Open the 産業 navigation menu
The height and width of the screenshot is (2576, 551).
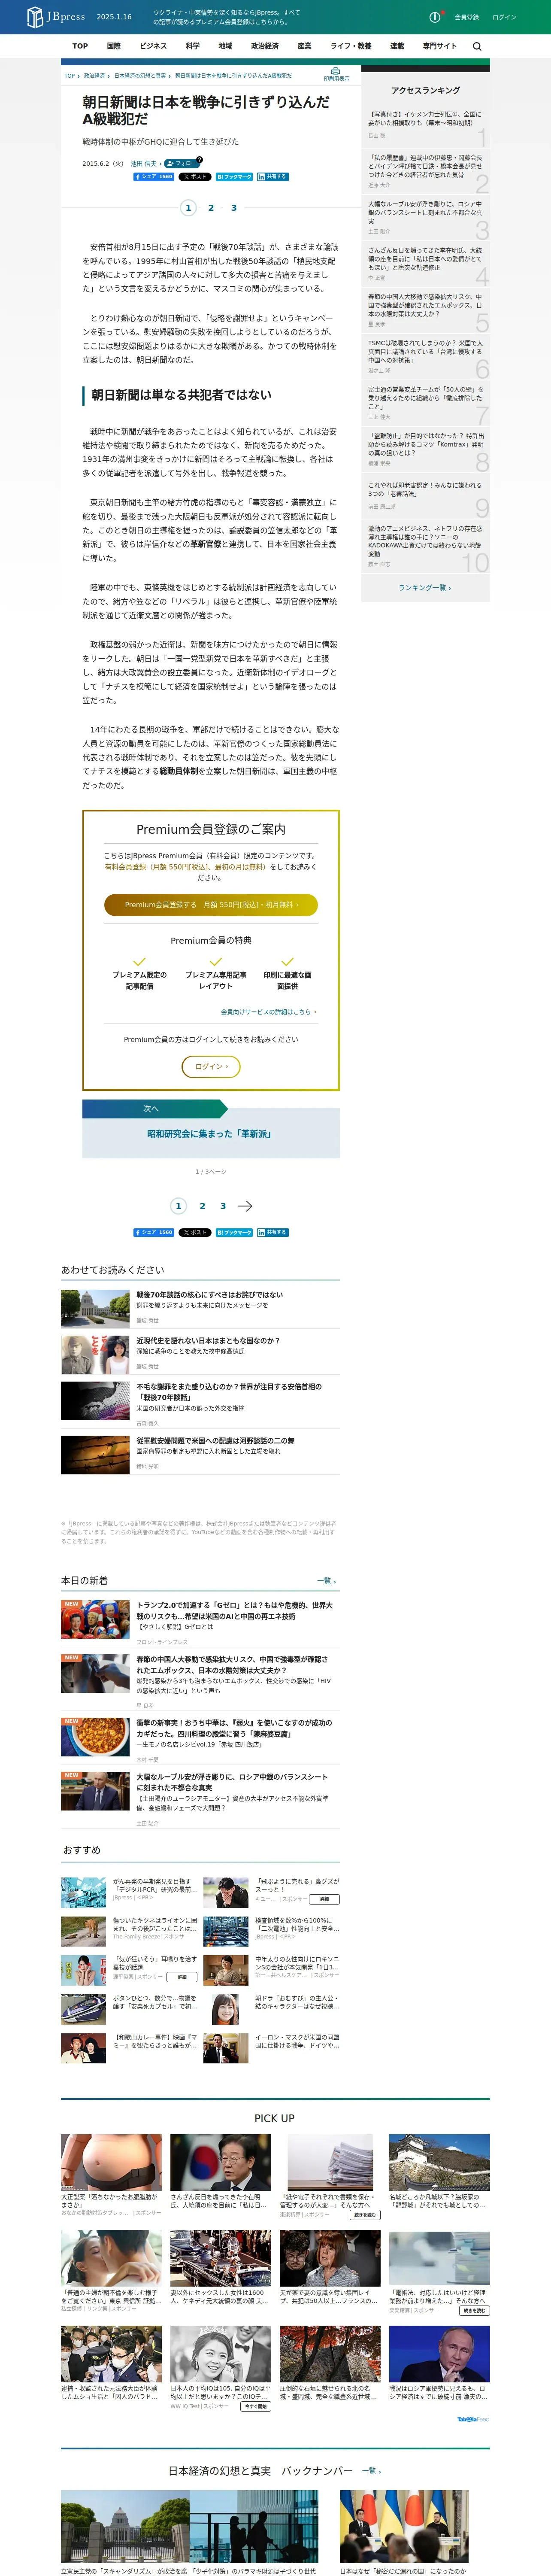304,46
